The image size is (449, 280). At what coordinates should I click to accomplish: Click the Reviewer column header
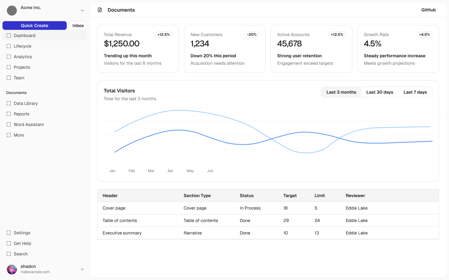coord(355,196)
